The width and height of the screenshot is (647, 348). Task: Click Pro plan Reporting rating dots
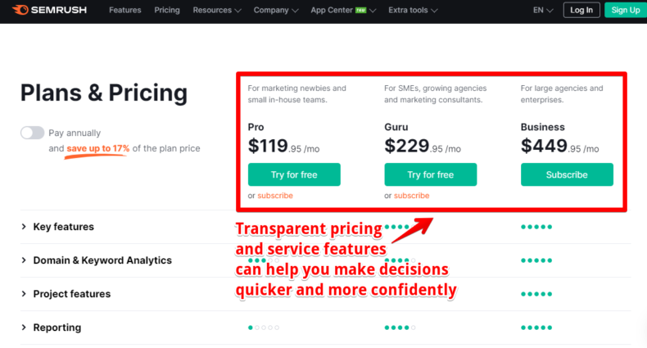(263, 328)
